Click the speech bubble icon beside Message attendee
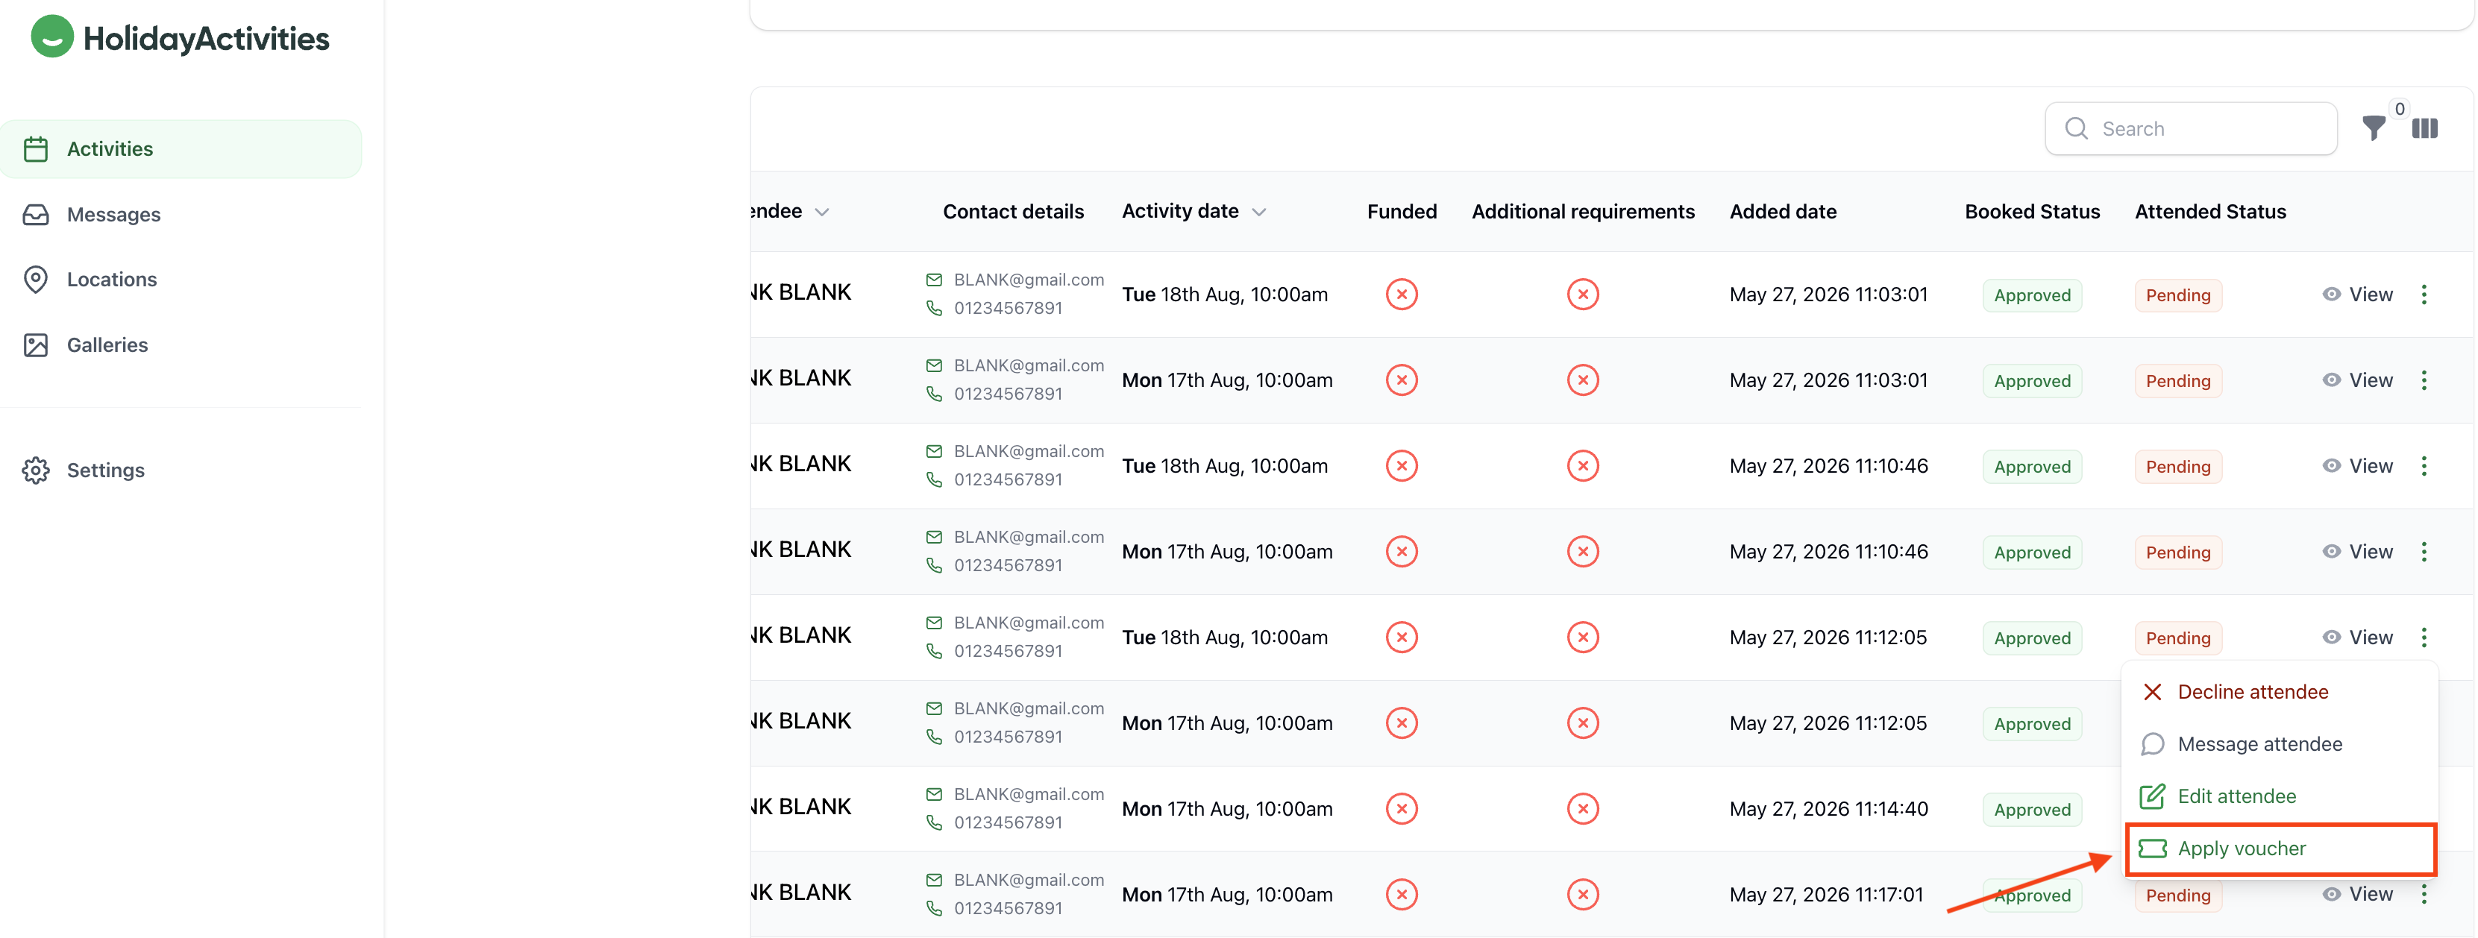 (x=2153, y=743)
